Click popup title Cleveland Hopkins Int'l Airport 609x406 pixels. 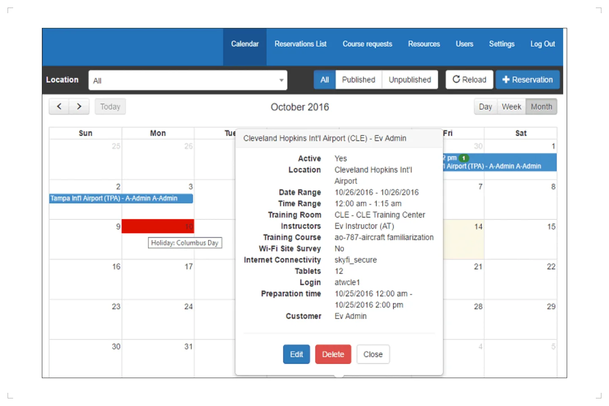(325, 138)
